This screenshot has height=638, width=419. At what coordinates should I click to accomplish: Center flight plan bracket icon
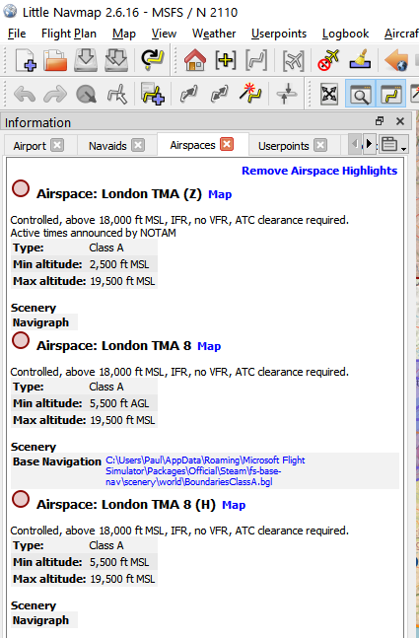point(256,60)
